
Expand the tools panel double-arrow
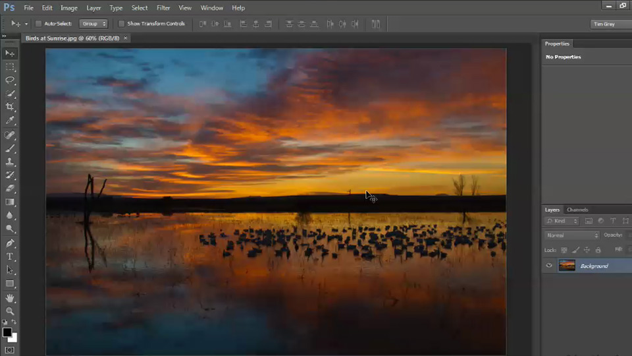click(4, 36)
